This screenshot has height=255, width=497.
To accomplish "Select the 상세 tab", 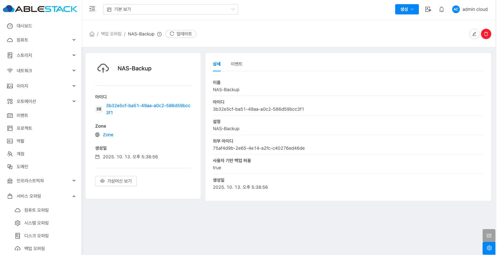I will tap(217, 64).
